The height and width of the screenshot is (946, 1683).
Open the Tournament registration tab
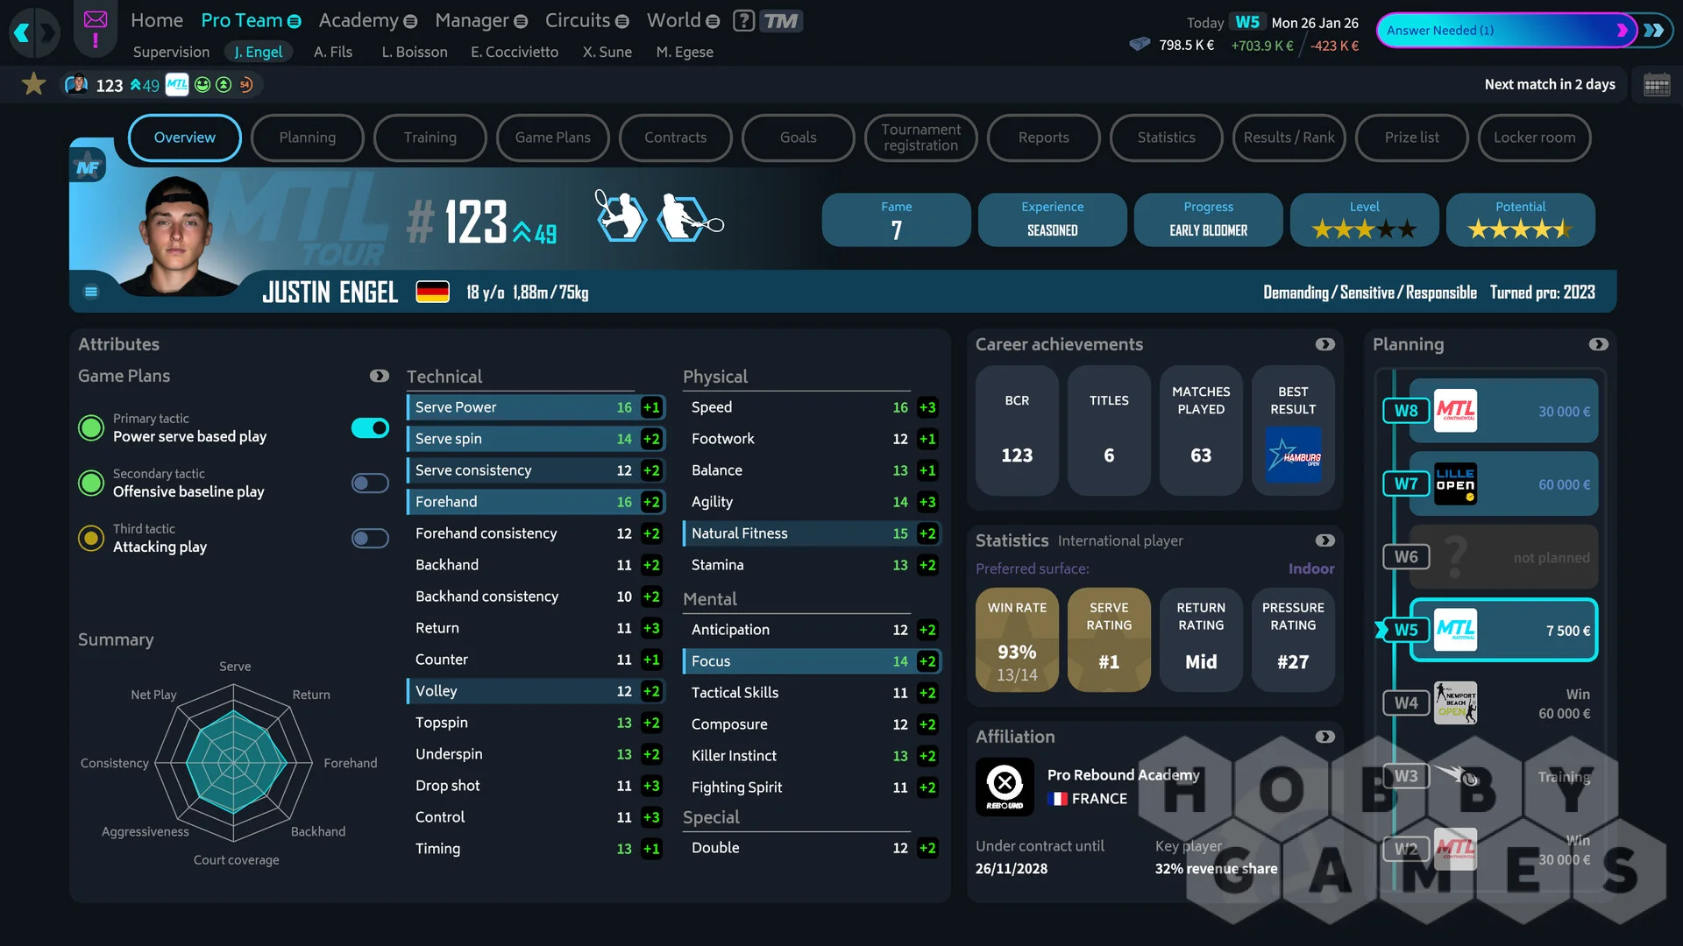pyautogui.click(x=921, y=138)
